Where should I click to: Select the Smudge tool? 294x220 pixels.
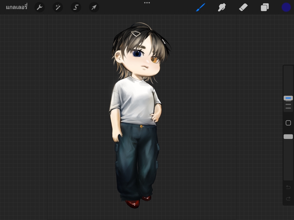(221, 7)
